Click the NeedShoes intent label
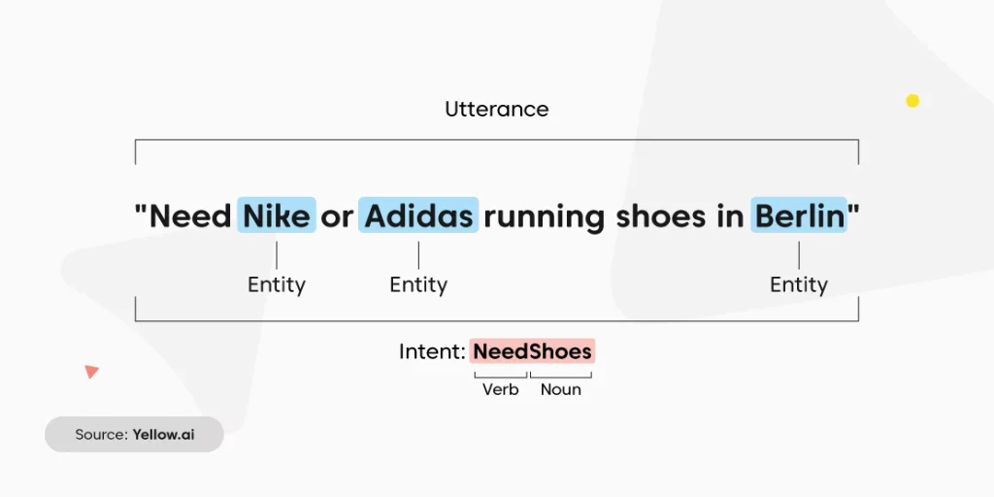994x497 pixels. tap(533, 351)
